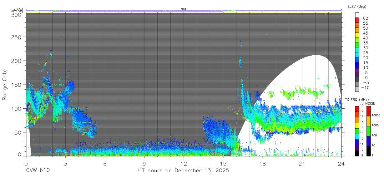Click the 'Range Gate' y-axis label
Screen dimensions: 384x177
coord(5,85)
